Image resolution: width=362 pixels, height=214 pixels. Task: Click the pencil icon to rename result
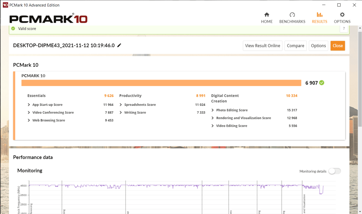pos(119,45)
